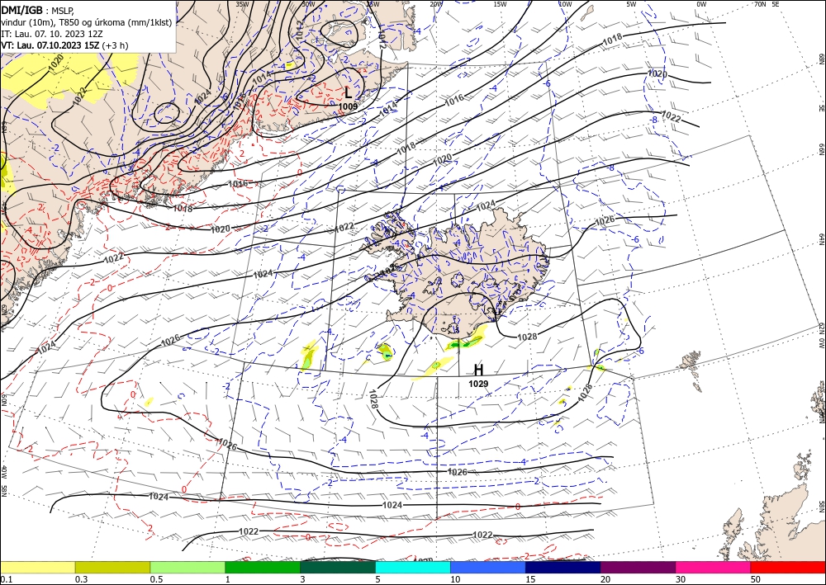
Task: Click the 30 legend scale value
Action: [x=680, y=579]
